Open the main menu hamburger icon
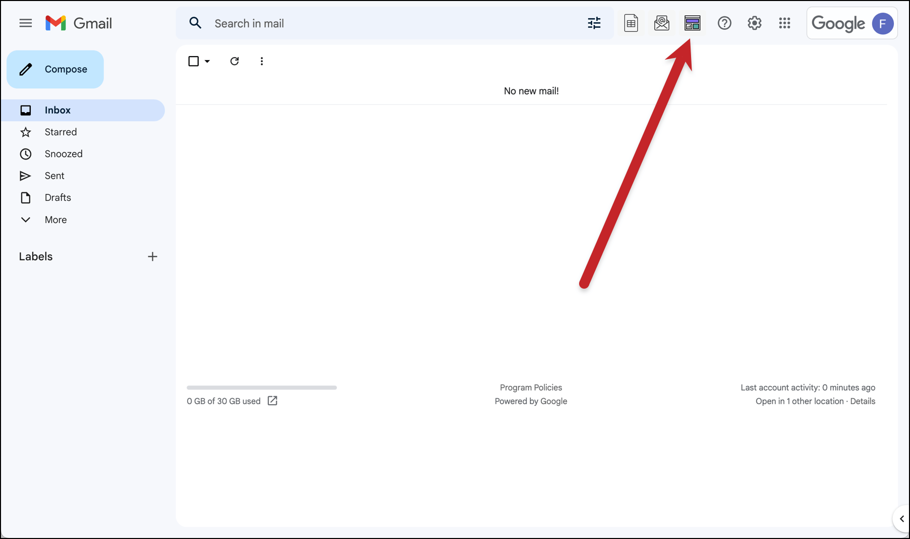 tap(26, 23)
